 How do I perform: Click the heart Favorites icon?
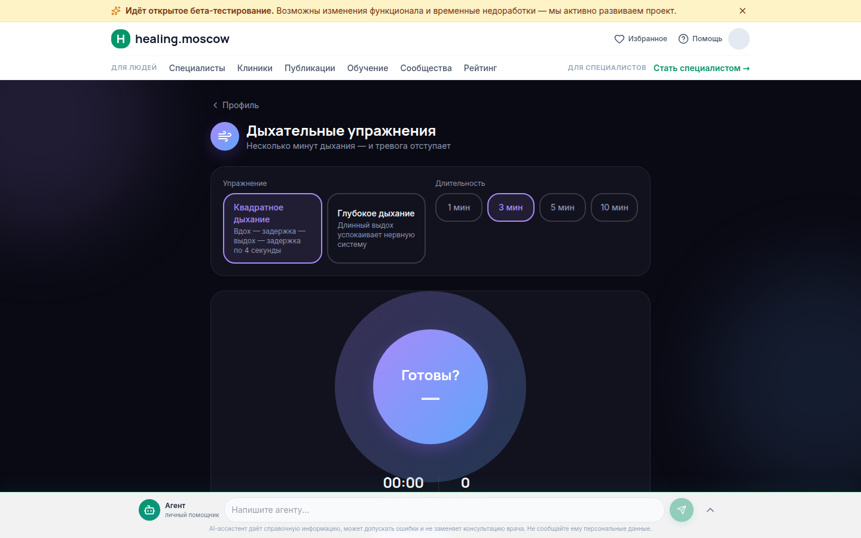(x=619, y=39)
